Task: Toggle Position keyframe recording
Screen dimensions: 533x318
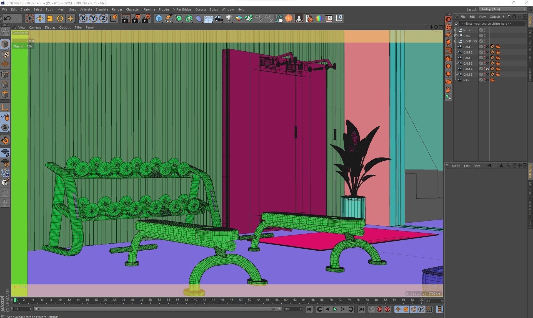Action: click(x=398, y=309)
